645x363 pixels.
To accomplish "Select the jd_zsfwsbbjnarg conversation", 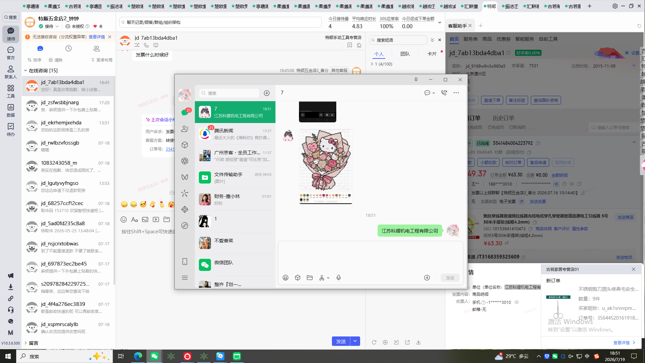I will point(68,106).
